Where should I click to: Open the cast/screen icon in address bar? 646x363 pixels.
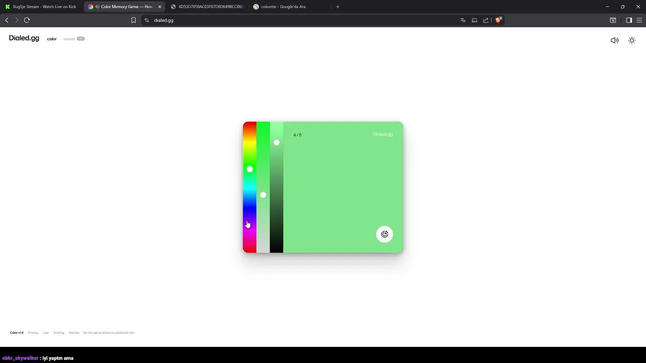pyautogui.click(x=474, y=20)
